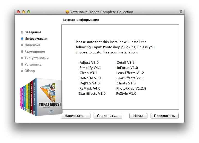Click the Установка step bullet
Viewport: 199px width, 143px height.
[x=22, y=65]
